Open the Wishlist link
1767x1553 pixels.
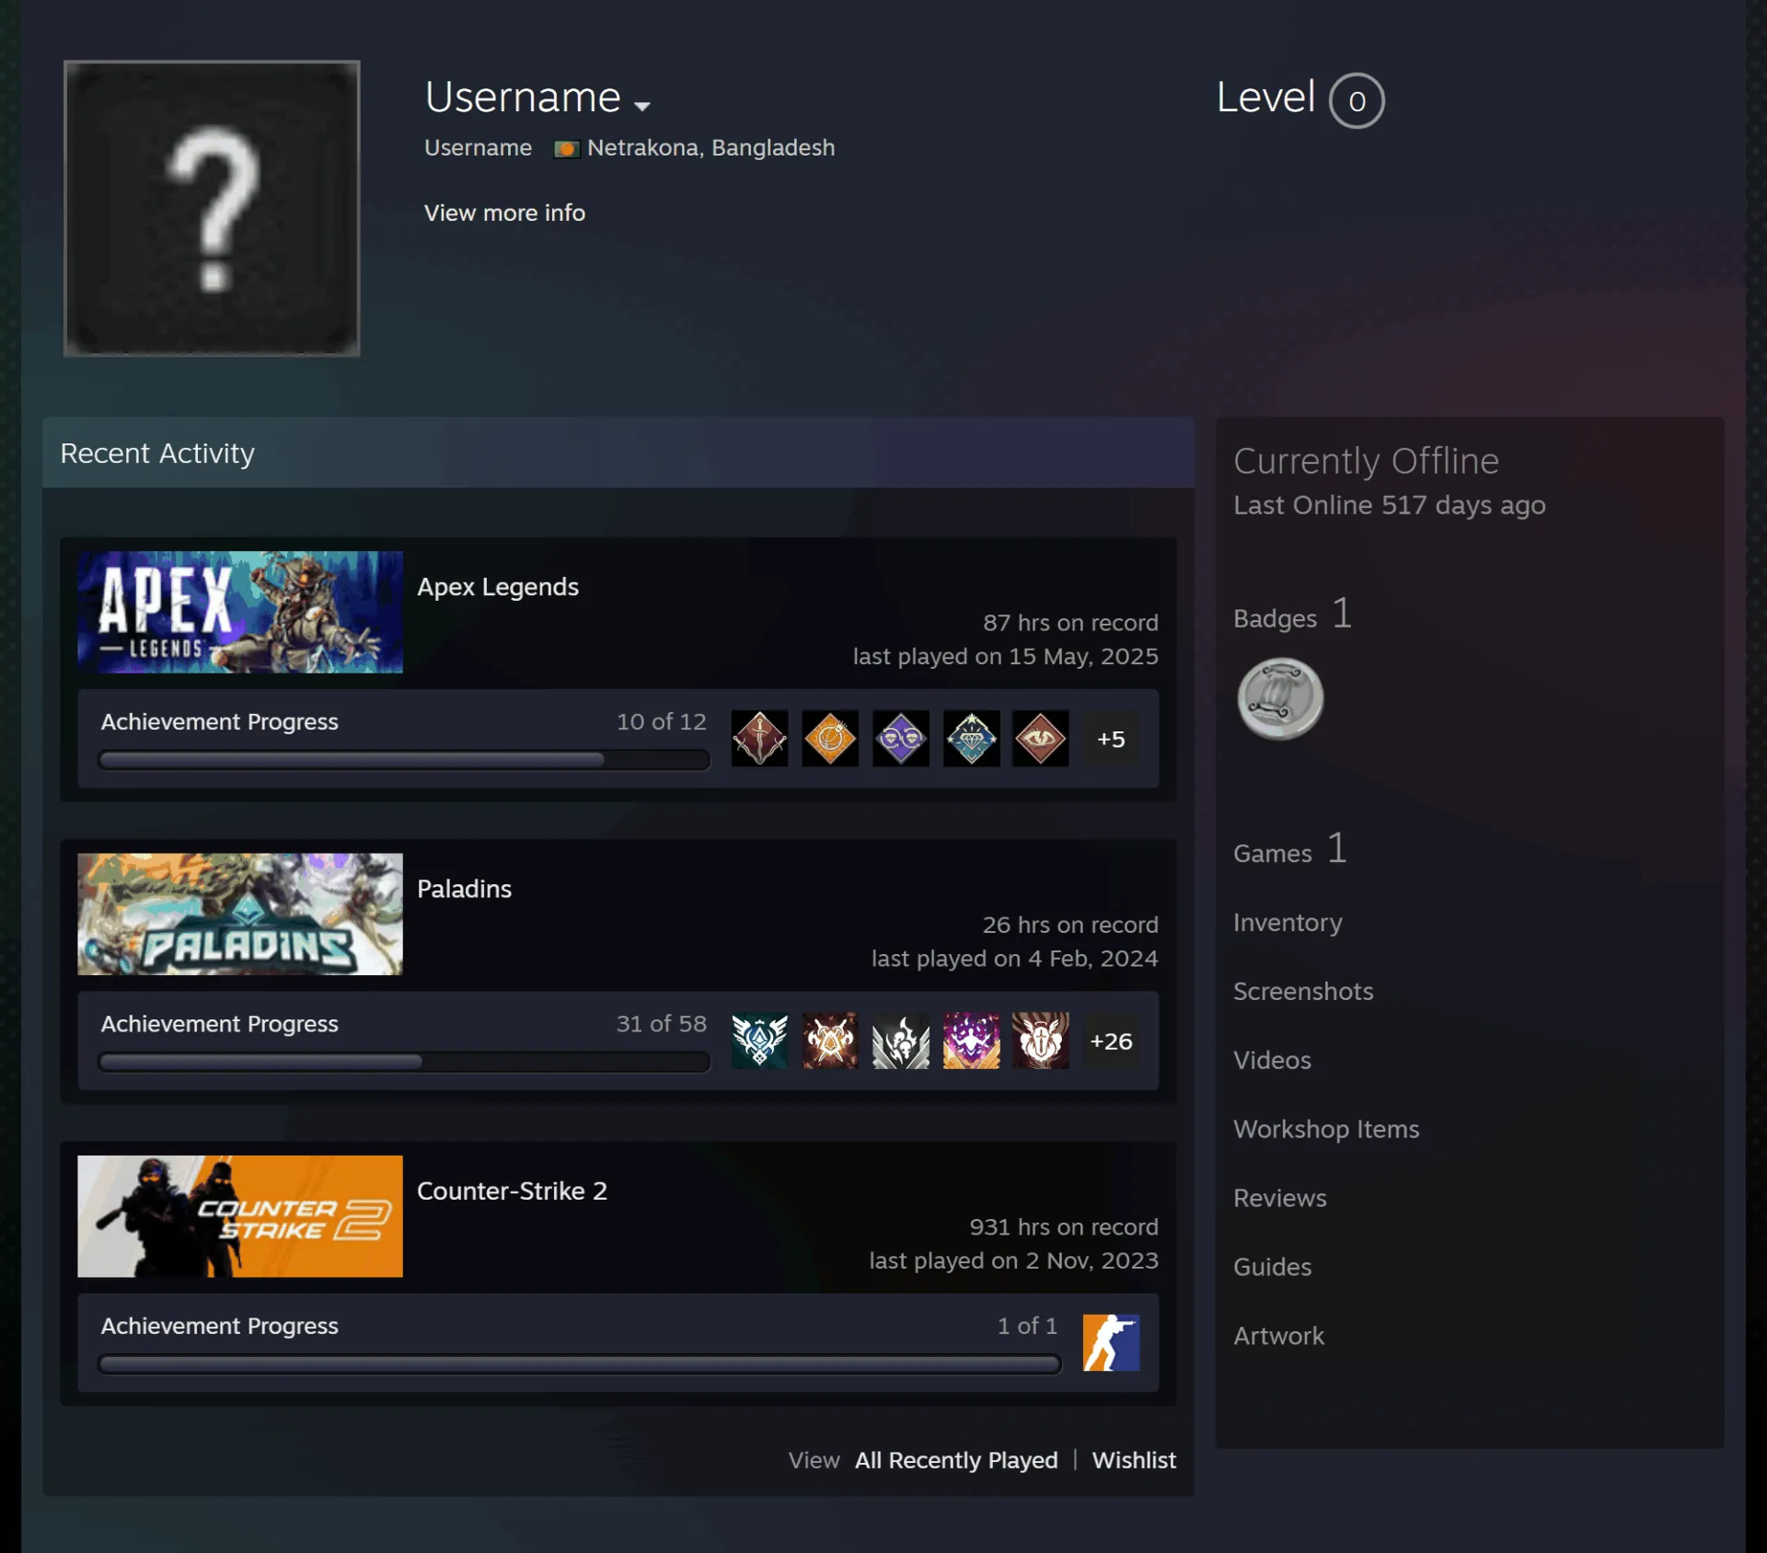[1134, 1460]
